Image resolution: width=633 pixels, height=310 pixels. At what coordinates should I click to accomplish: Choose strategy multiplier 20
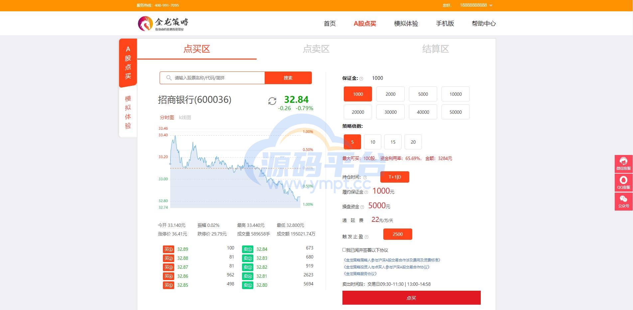(x=413, y=142)
